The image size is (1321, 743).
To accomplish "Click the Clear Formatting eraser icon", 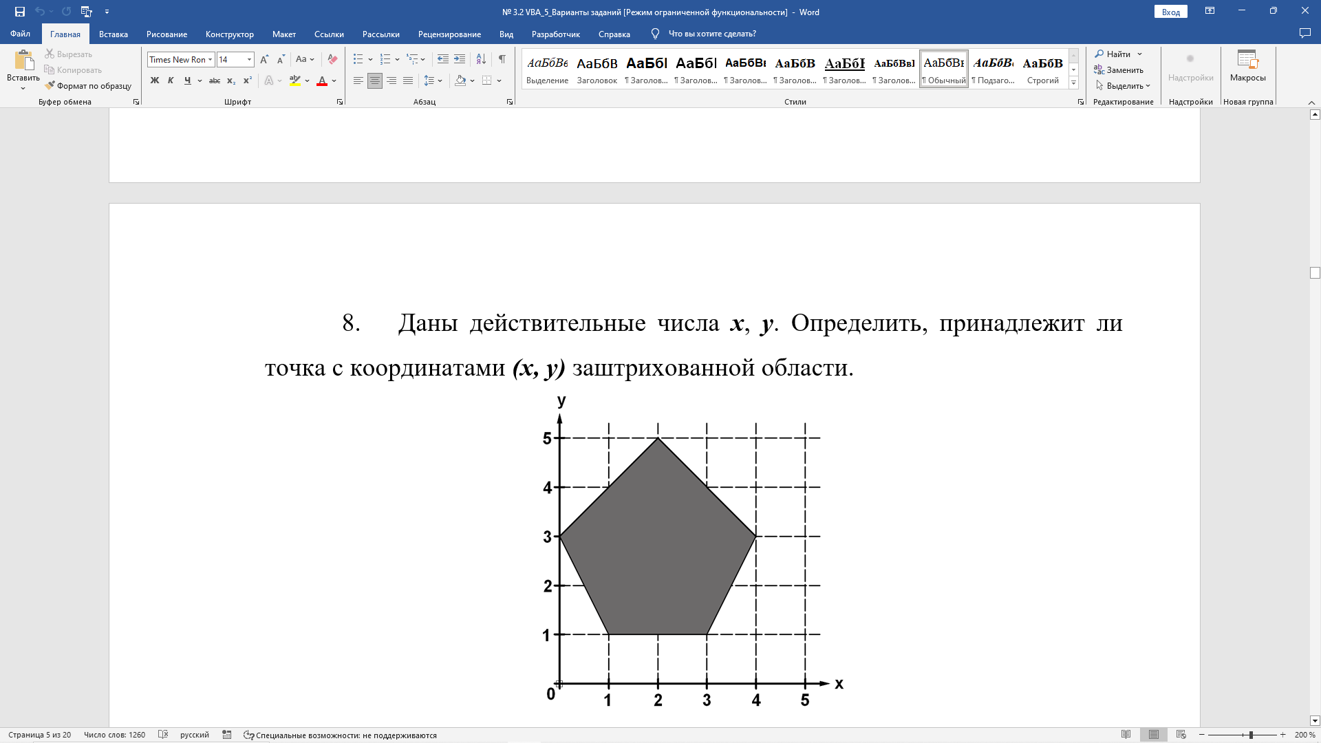I will pos(332,59).
